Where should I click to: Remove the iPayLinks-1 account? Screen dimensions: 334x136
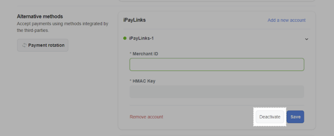tap(146, 117)
